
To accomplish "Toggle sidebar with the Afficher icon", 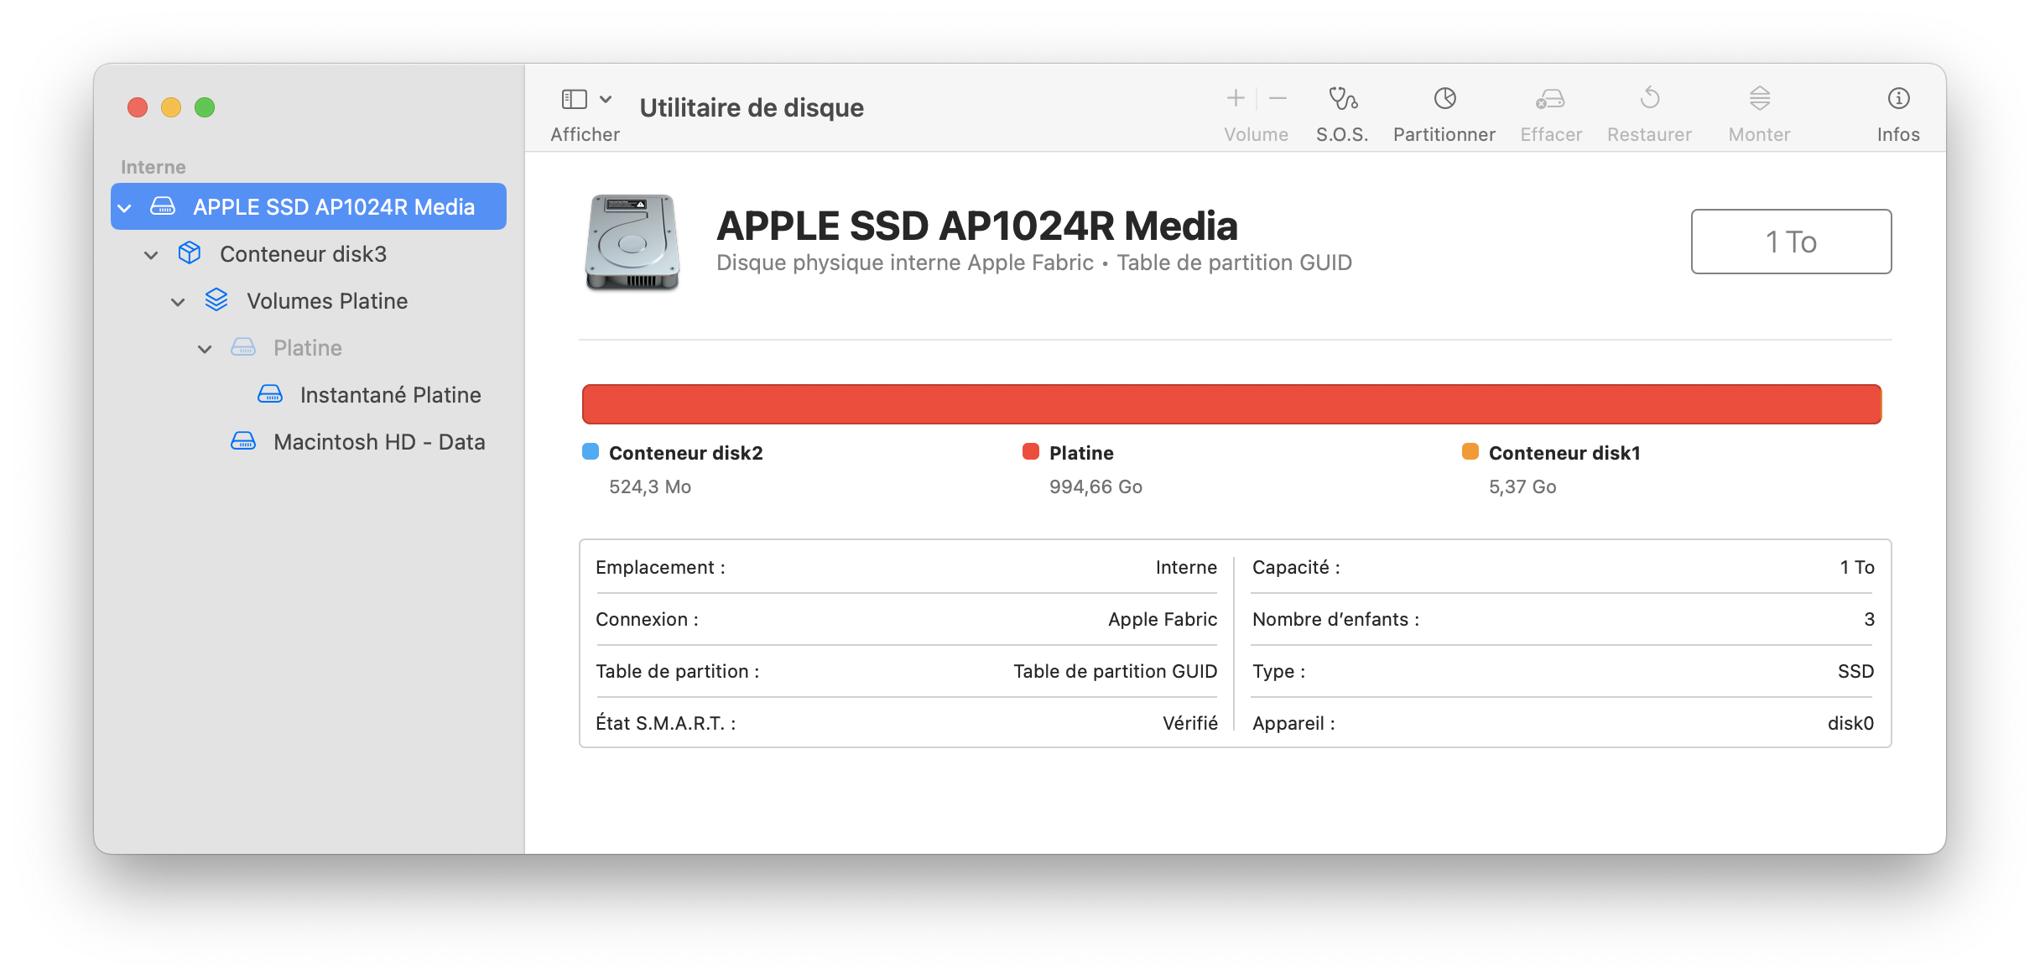I will 575,100.
